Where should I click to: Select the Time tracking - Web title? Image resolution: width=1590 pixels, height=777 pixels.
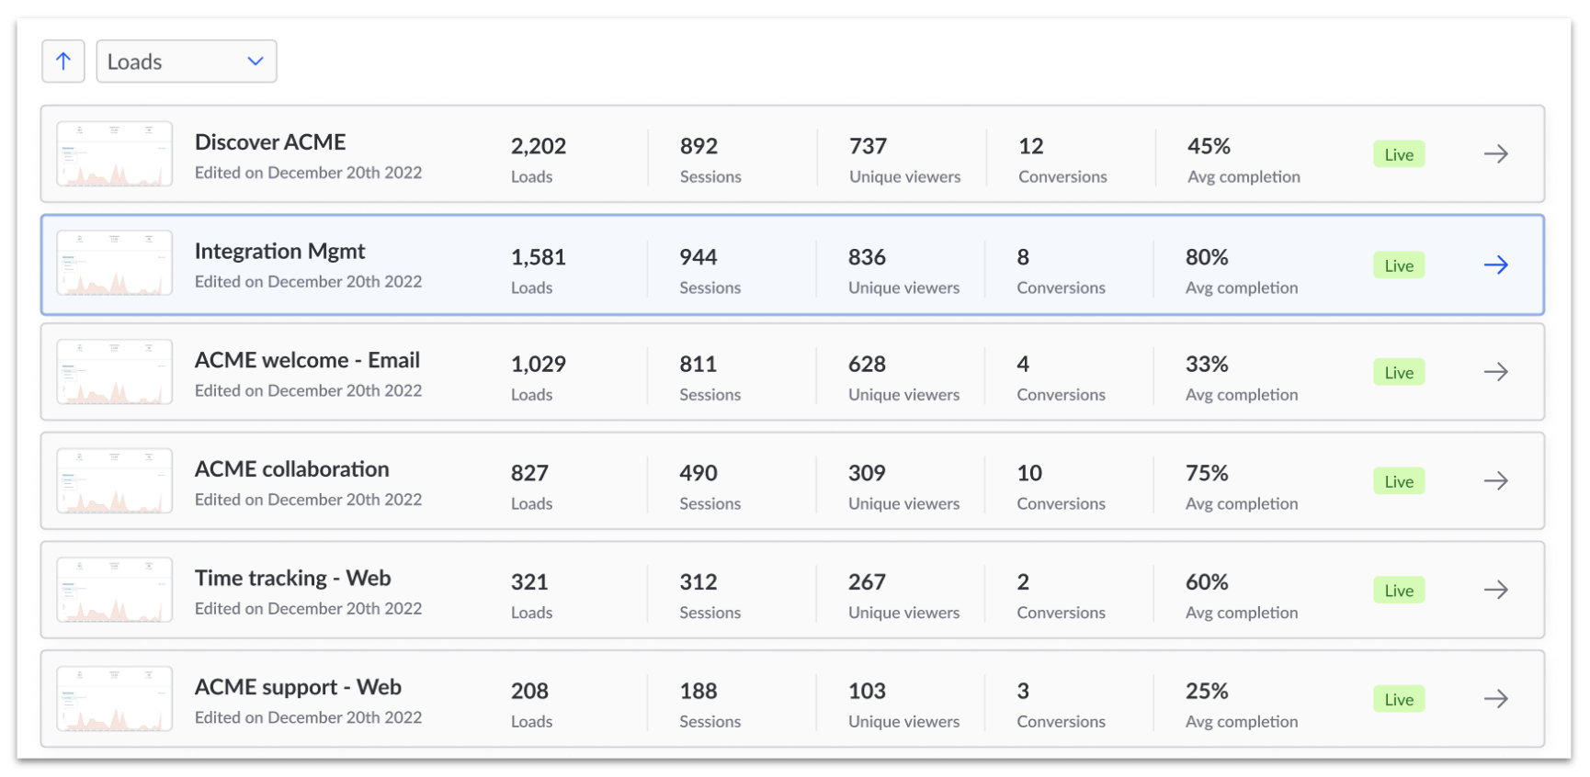coord(292,579)
